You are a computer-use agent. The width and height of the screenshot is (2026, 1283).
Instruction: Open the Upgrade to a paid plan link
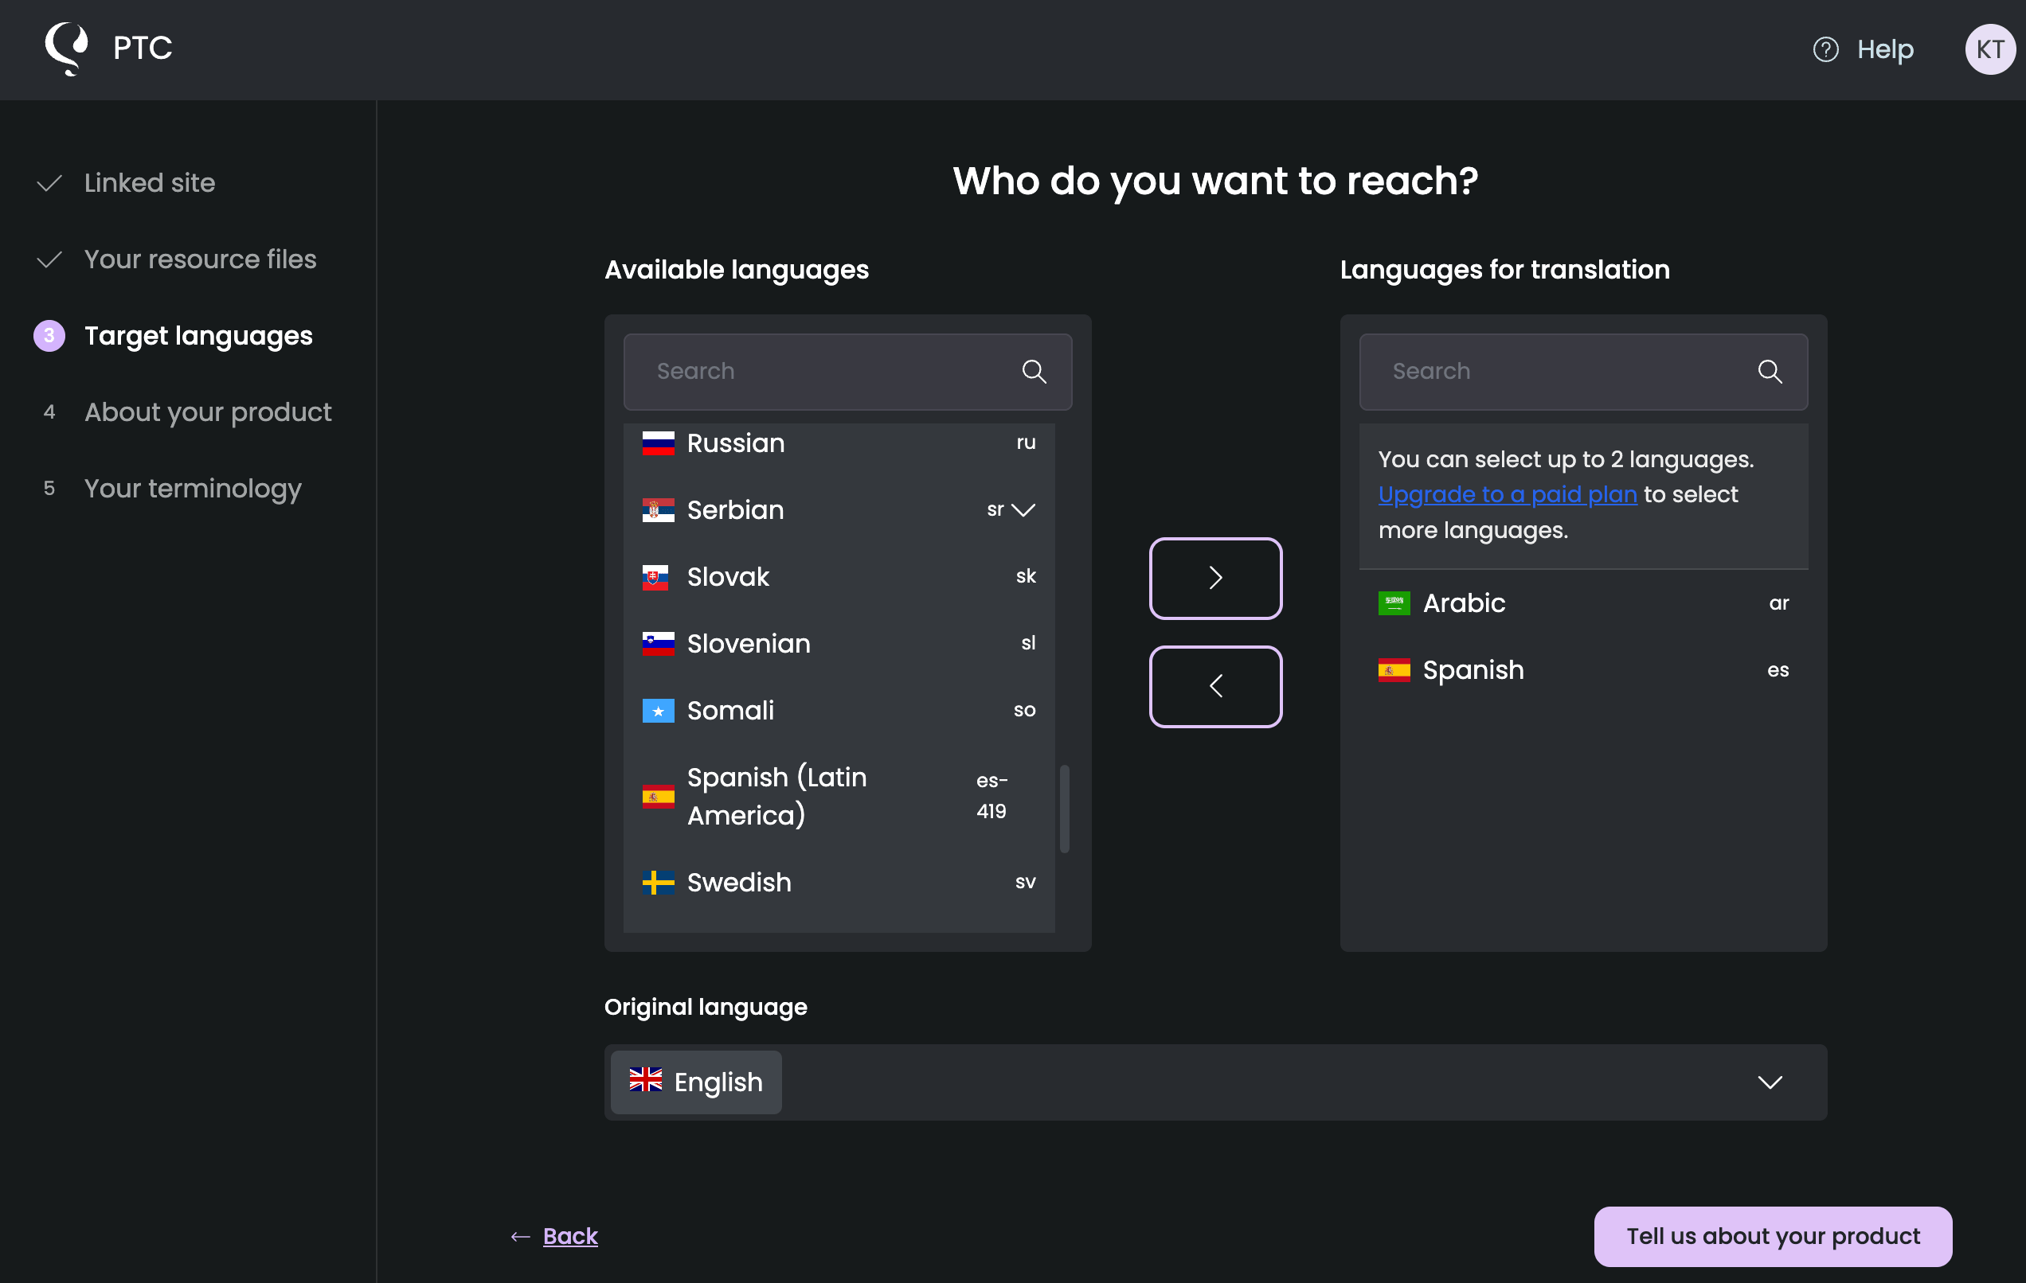tap(1508, 494)
